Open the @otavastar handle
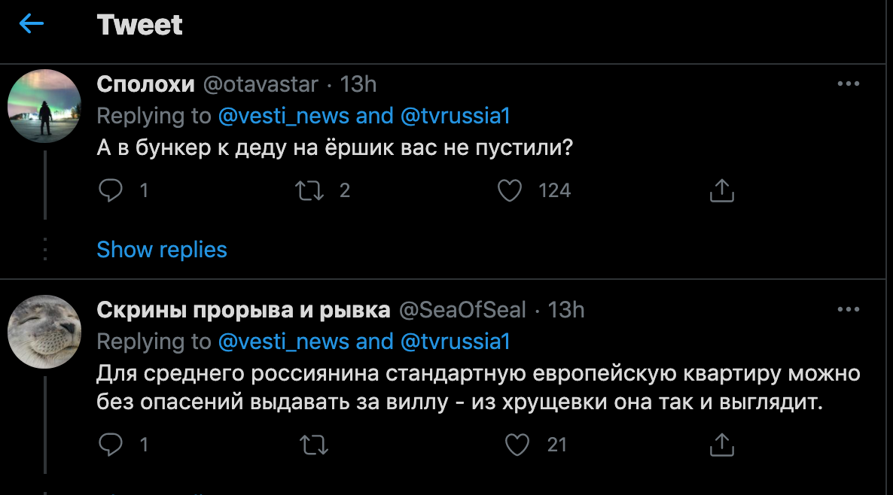The image size is (893, 495). click(x=260, y=84)
